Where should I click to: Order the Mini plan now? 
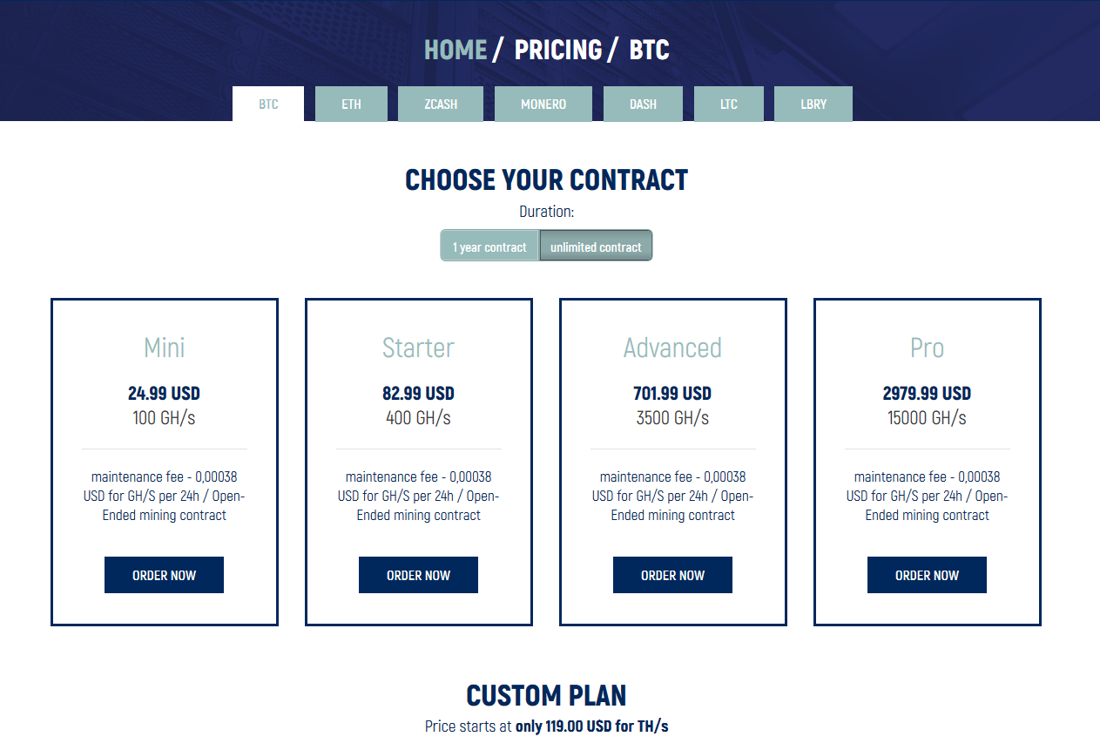coord(164,575)
